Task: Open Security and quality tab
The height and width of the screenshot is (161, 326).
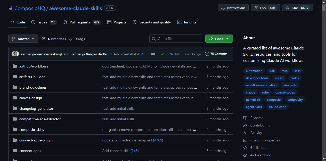Action: click(152, 22)
